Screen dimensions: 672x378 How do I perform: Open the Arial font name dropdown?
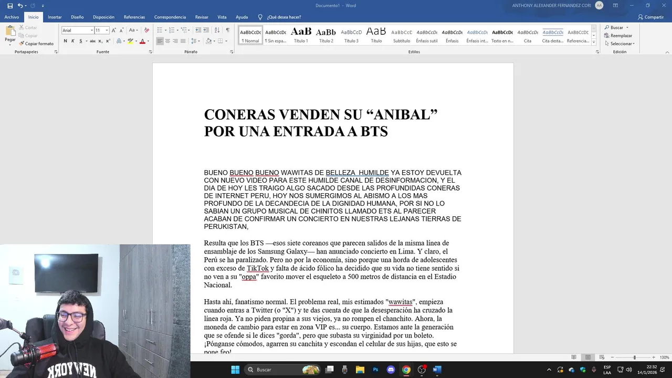click(91, 30)
